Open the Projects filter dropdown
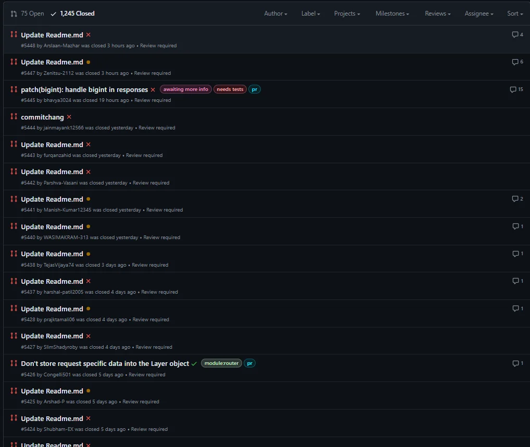530x447 pixels. click(x=347, y=14)
